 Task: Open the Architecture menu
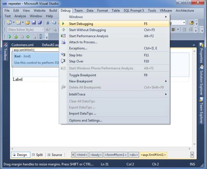pyautogui.click(x=185, y=11)
